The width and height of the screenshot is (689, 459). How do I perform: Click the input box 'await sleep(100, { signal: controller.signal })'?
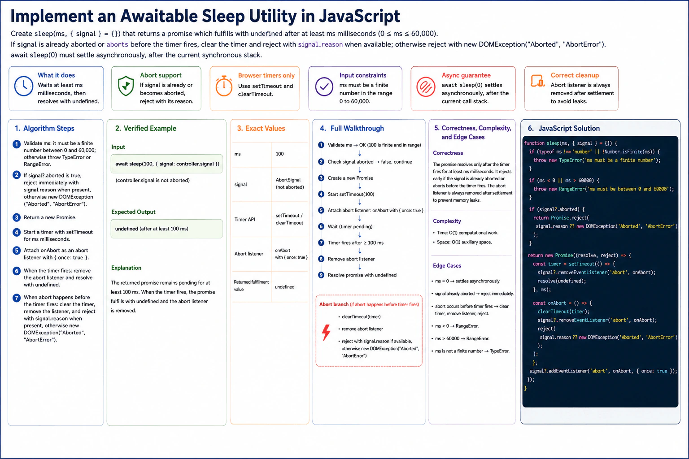(167, 164)
